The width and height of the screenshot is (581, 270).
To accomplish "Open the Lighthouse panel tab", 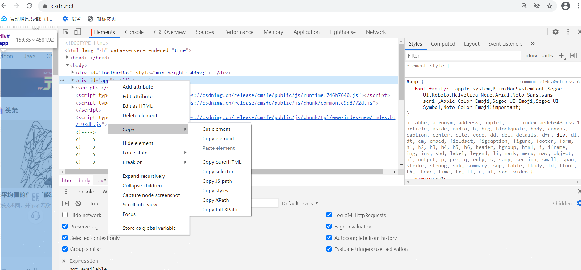I will pyautogui.click(x=343, y=32).
